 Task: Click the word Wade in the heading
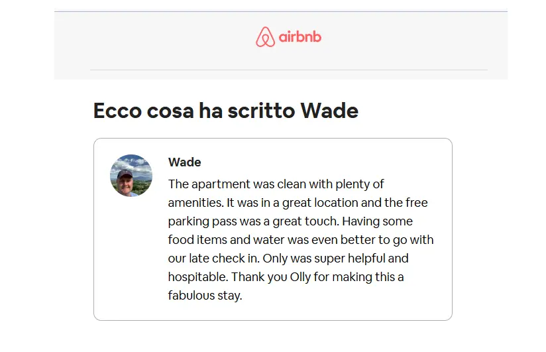tap(329, 111)
